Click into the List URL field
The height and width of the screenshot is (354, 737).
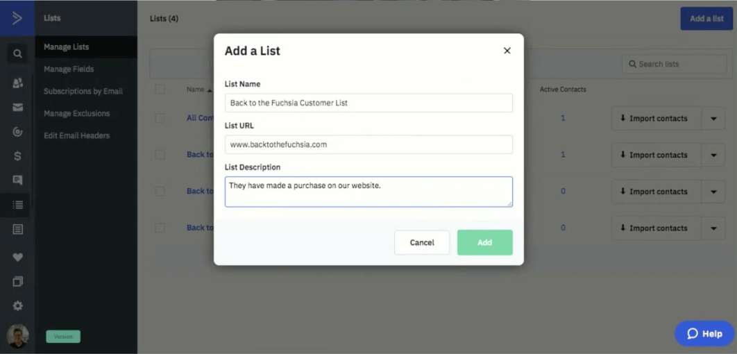368,144
